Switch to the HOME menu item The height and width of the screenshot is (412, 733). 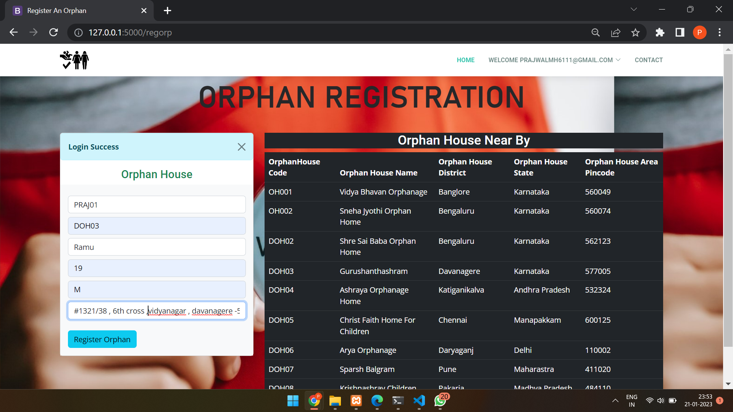(x=465, y=60)
